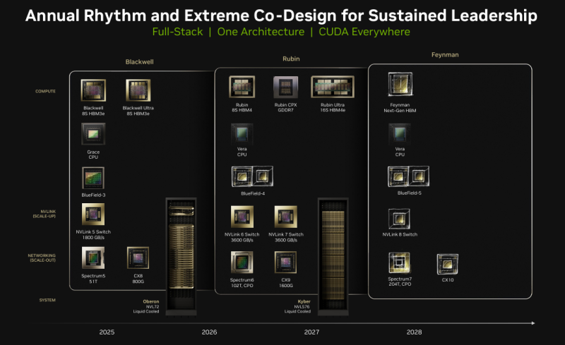Click the Rubin 8S HBM4 chip image
The image size is (565, 345).
(242, 87)
